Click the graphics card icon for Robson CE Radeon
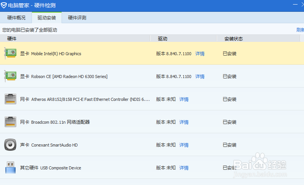Viewport: 304px width, 185px height. (11, 76)
